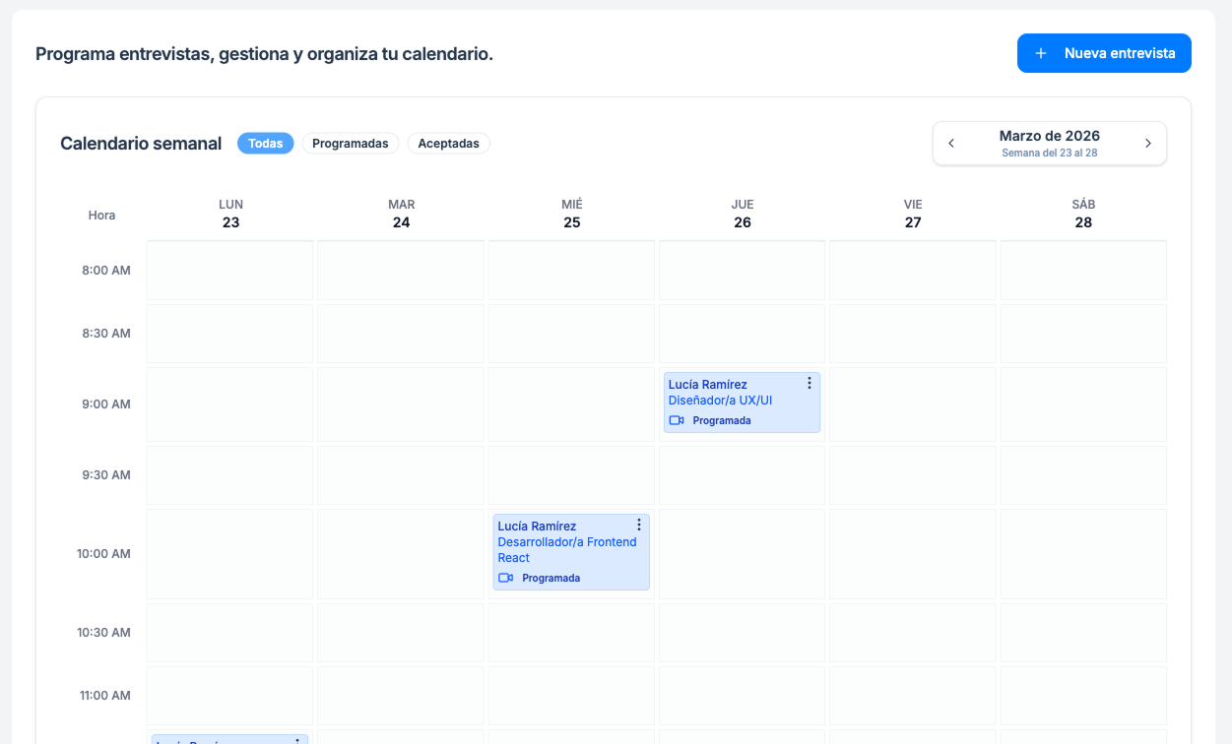Viewport: 1232px width, 744px height.
Task: Advance to next week with the right chevron
Action: (x=1147, y=143)
